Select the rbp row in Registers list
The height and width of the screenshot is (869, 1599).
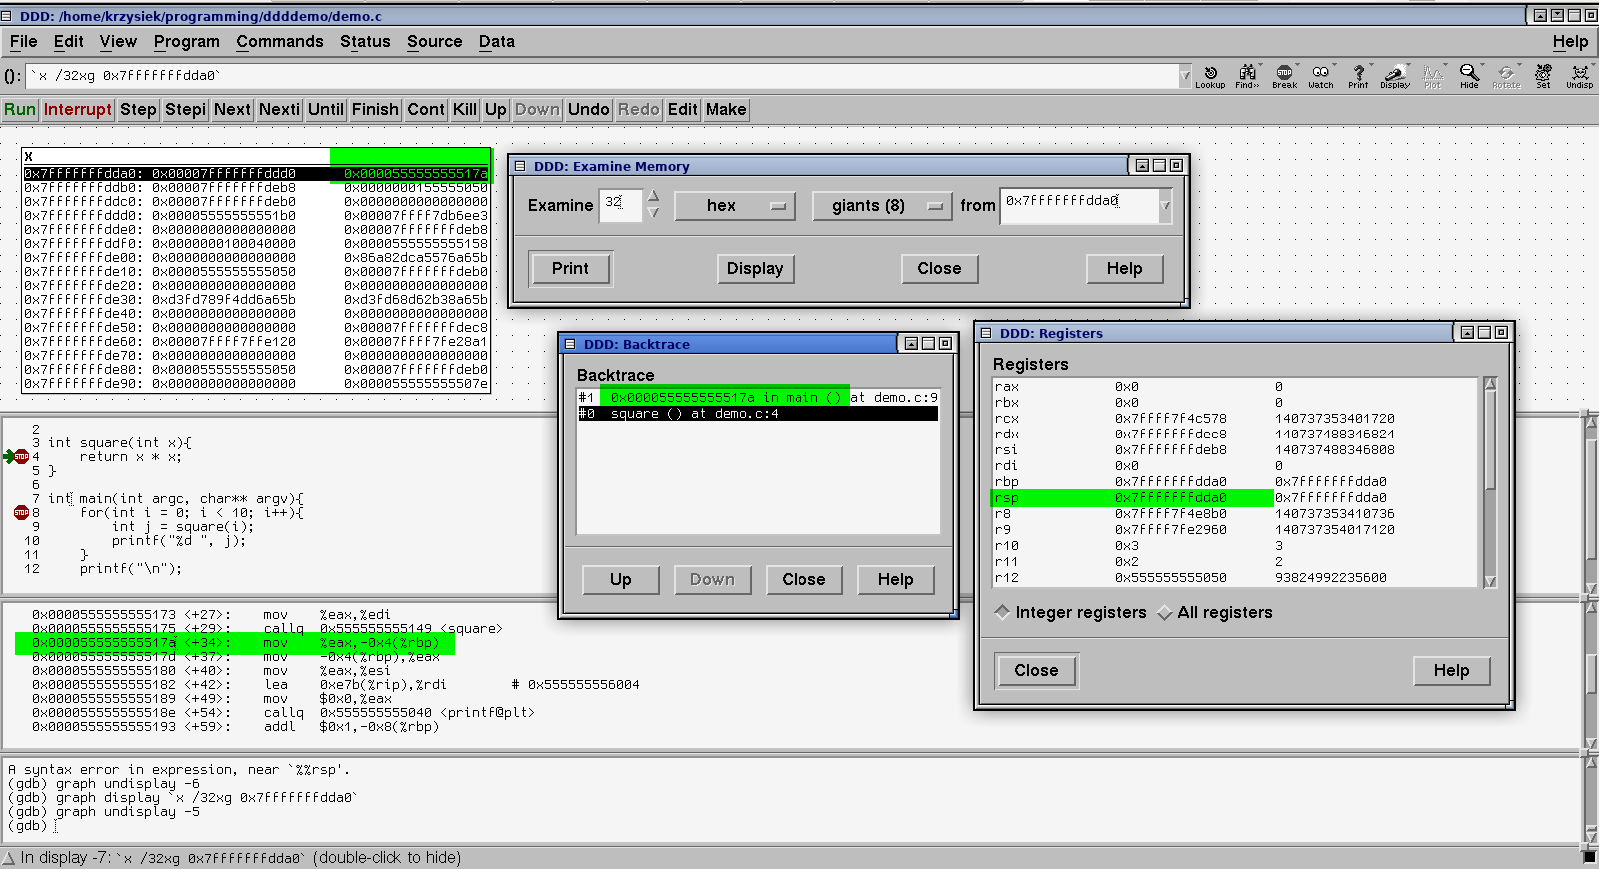(1234, 482)
